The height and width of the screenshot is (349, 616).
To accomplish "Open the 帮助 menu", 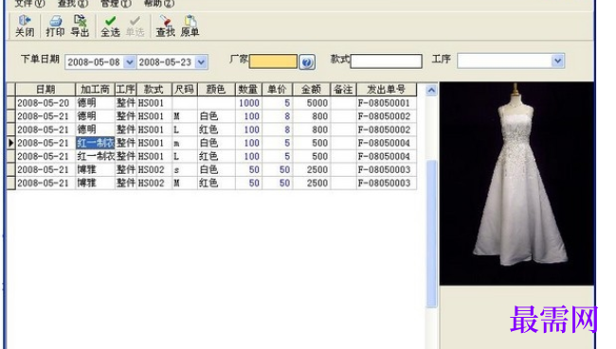I will pyautogui.click(x=158, y=3).
